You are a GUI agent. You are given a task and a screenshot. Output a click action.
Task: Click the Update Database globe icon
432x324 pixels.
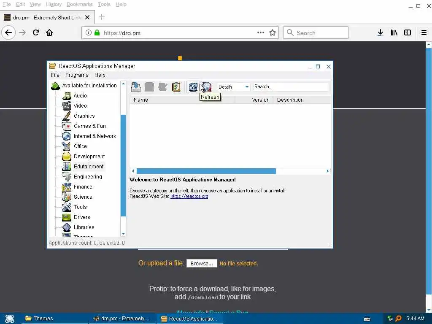click(x=207, y=87)
